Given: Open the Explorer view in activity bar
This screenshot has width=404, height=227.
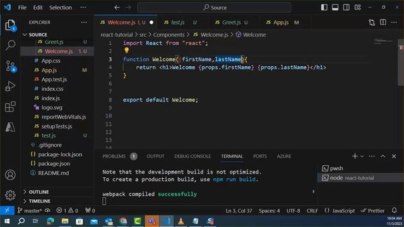Looking at the screenshot, I should coord(10,25).
